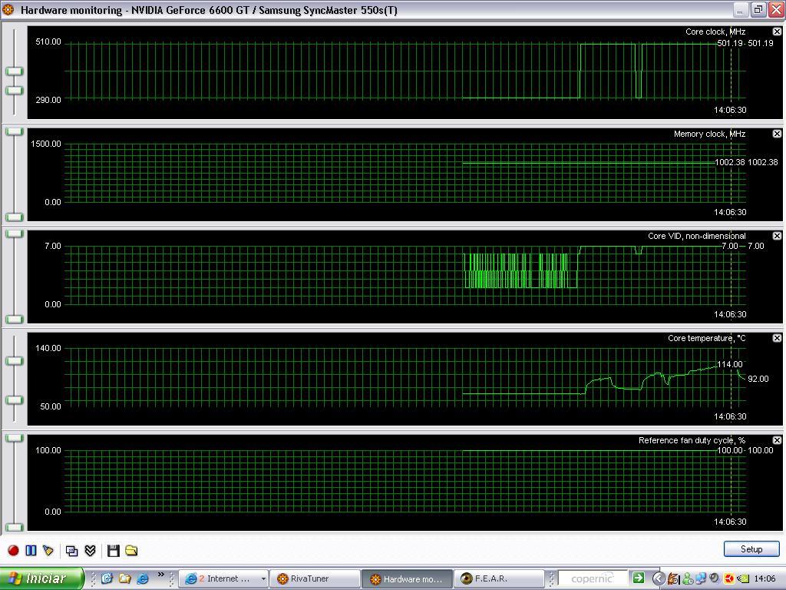Click the green copernic go arrow
The image size is (786, 590).
click(638, 578)
